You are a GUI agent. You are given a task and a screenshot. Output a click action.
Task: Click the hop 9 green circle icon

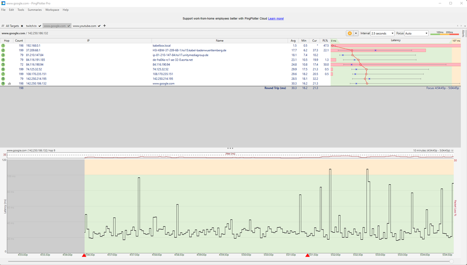pyautogui.click(x=3, y=84)
